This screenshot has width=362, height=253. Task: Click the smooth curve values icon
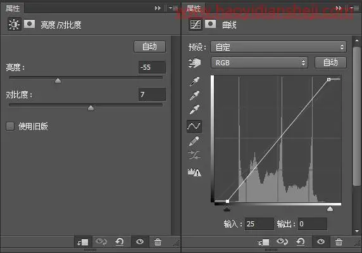pos(194,155)
